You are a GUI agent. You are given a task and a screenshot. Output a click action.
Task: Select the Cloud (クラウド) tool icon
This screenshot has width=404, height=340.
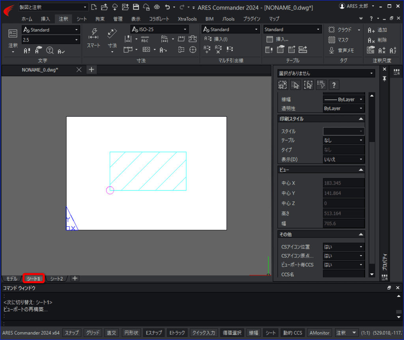point(331,30)
